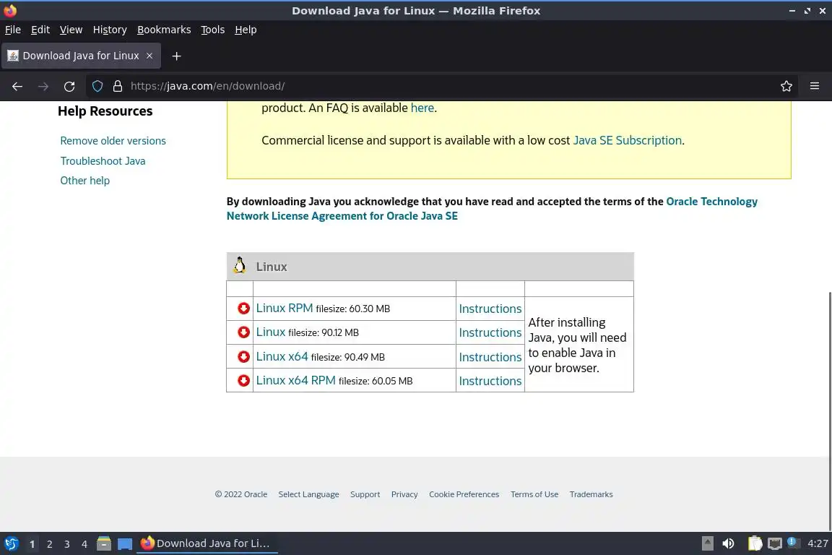Switch to workspace 4 in taskbar
The width and height of the screenshot is (832, 555).
point(84,544)
